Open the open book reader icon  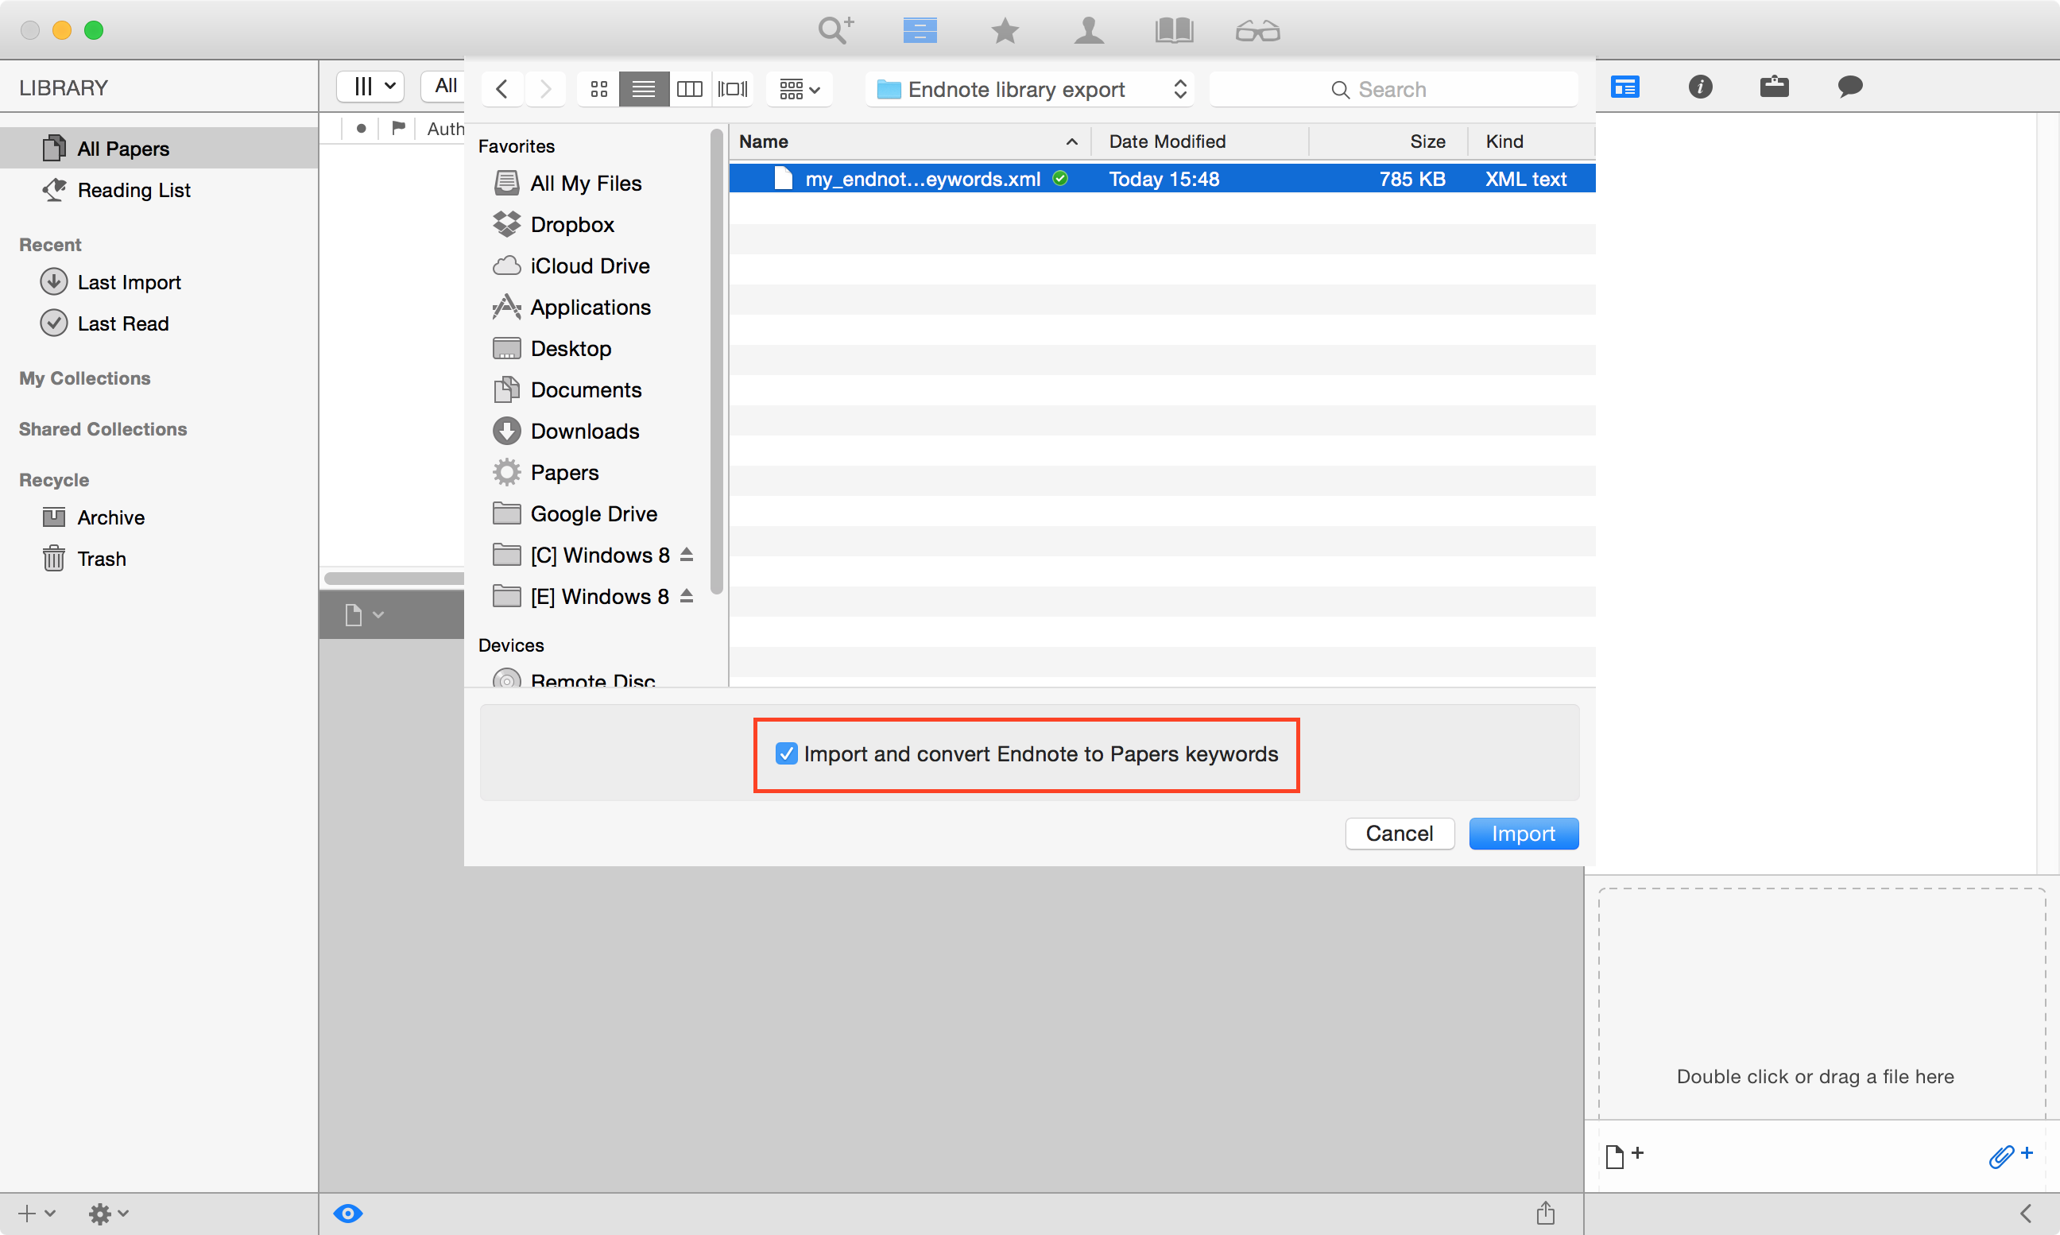point(1174,31)
